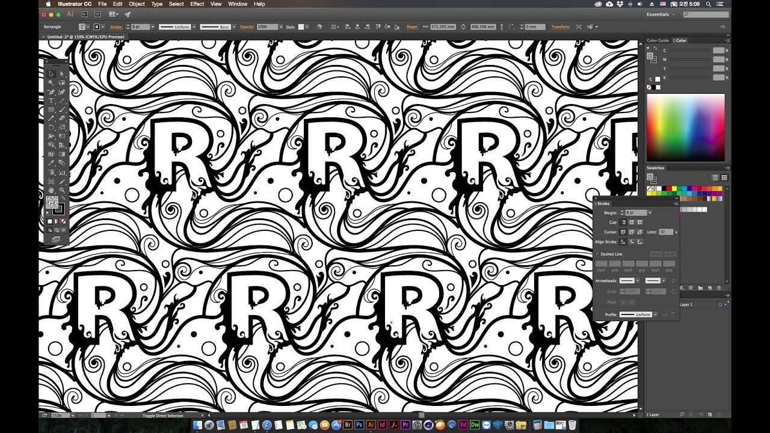Open Profile dropdown in Stroke panel
The width and height of the screenshot is (770, 433).
click(x=656, y=315)
